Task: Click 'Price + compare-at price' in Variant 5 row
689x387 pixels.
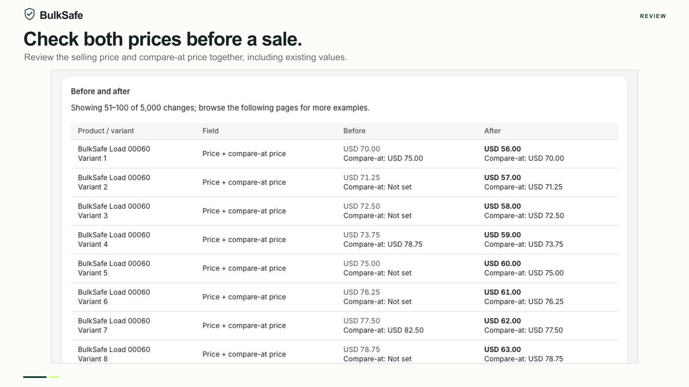Action: coord(244,268)
